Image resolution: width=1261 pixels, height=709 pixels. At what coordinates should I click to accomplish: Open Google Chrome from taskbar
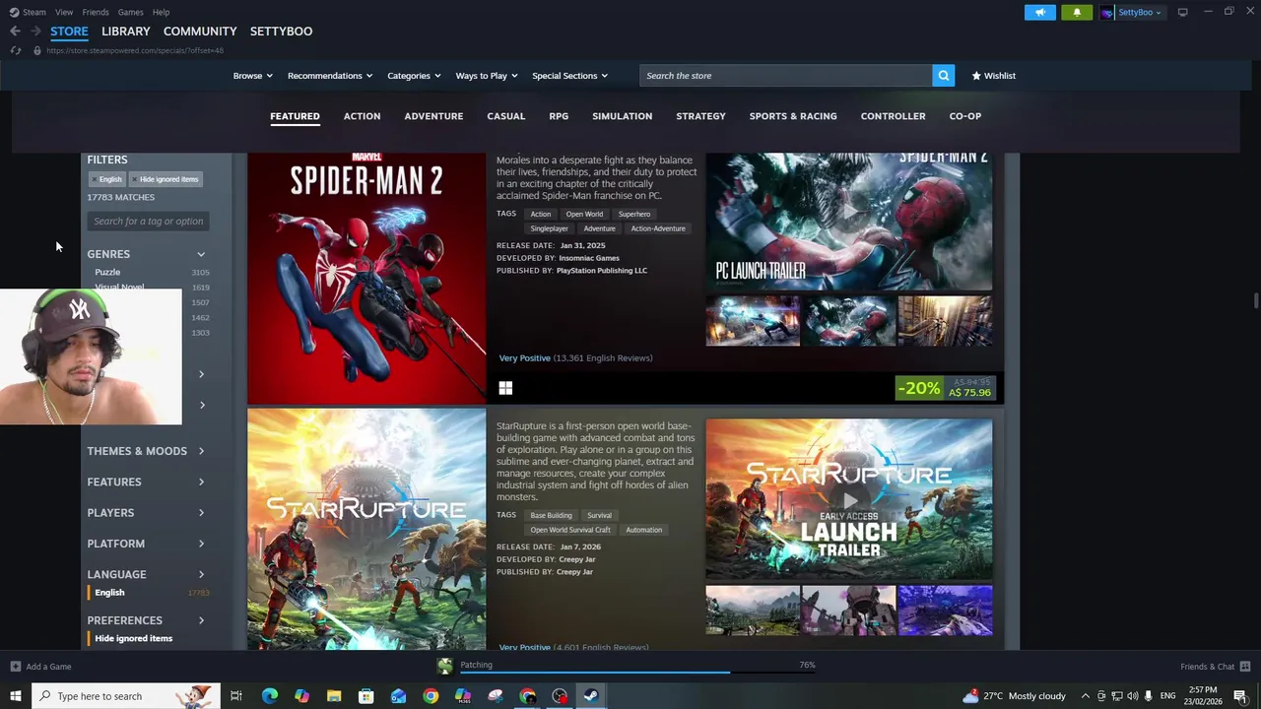(431, 696)
